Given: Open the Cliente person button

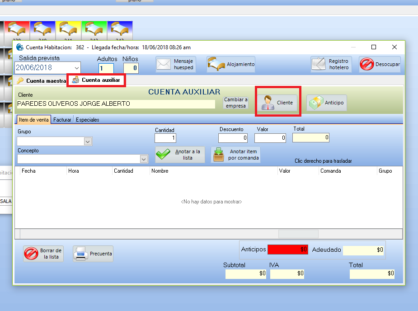Looking at the screenshot, I should point(277,103).
